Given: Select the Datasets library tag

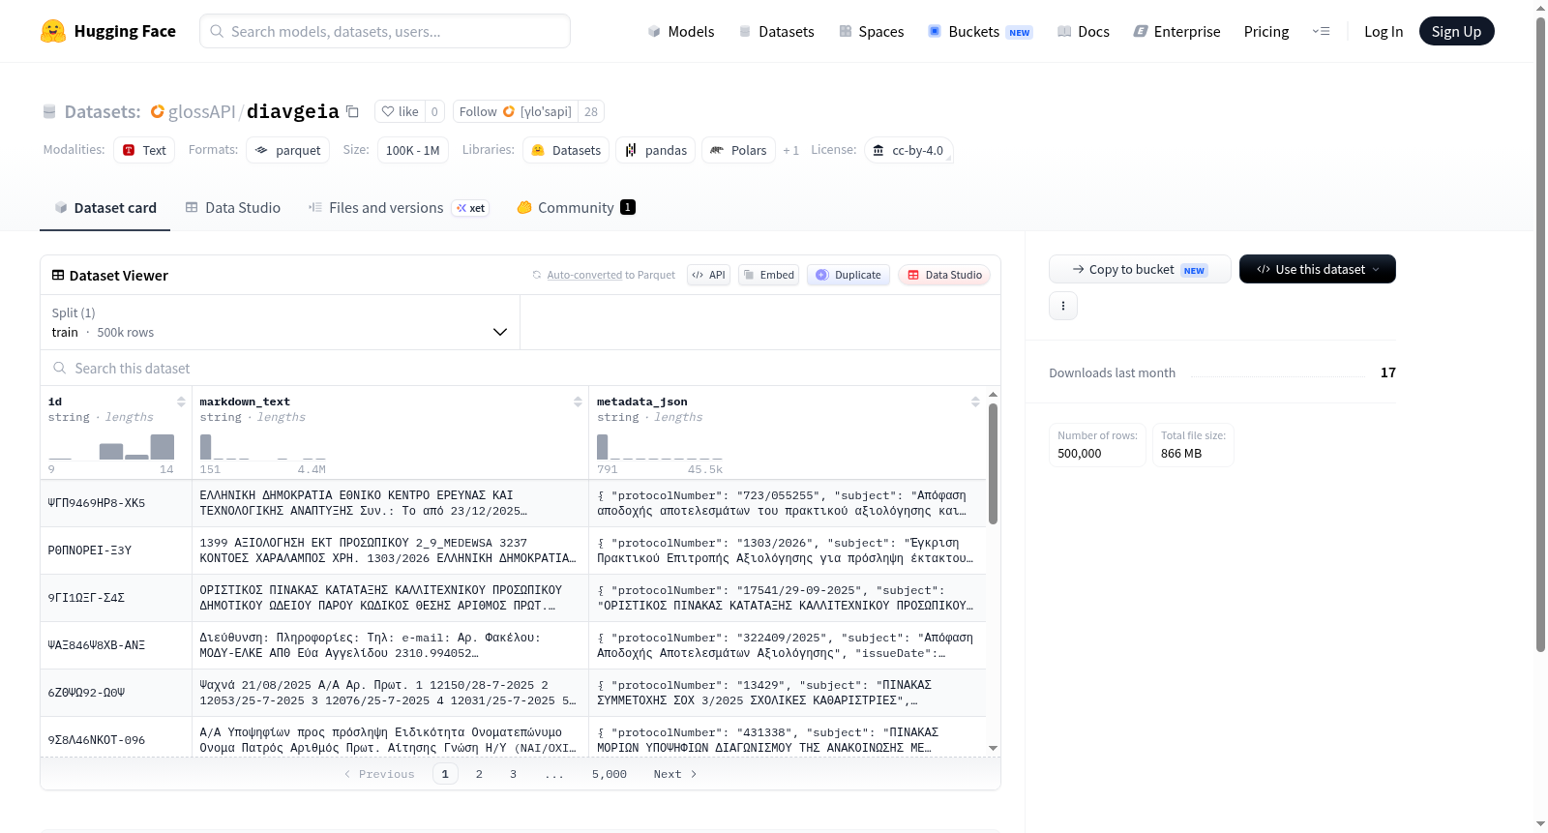Looking at the screenshot, I should point(566,150).
